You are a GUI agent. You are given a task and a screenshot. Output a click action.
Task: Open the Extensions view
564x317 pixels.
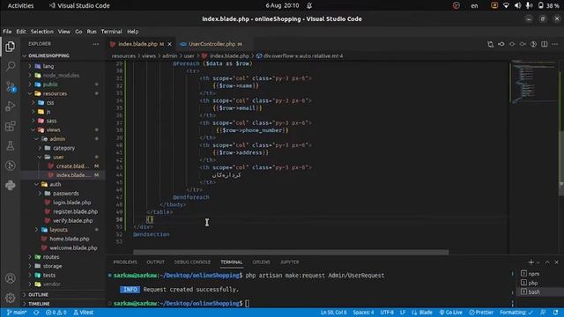click(x=10, y=126)
